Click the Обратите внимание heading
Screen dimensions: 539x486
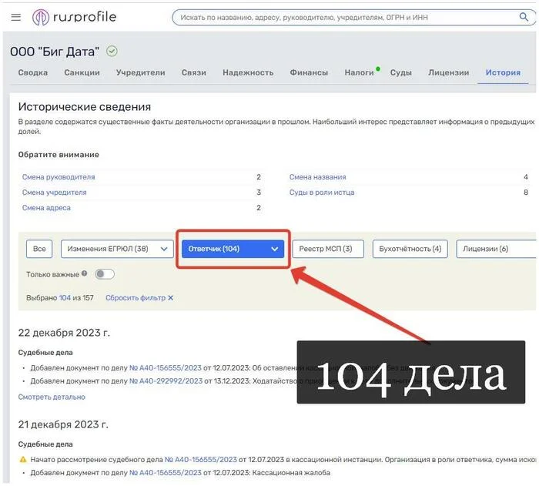[59, 155]
